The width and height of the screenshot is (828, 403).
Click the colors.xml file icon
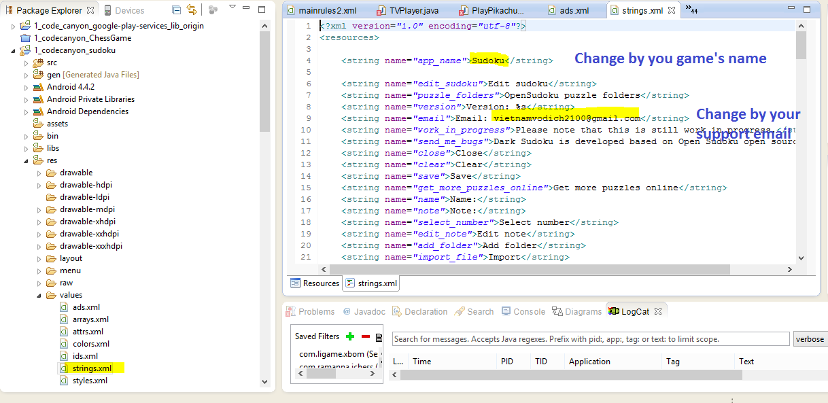(65, 344)
